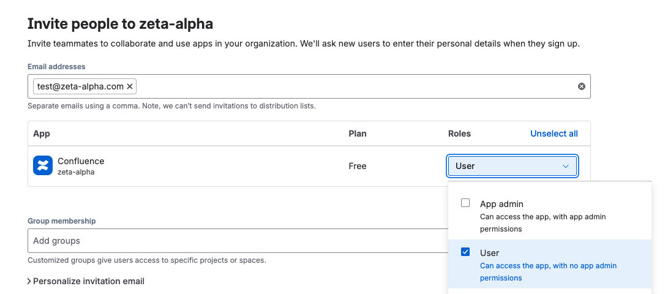Image resolution: width=668 pixels, height=294 pixels.
Task: Select the App admin option text
Action: (501, 204)
